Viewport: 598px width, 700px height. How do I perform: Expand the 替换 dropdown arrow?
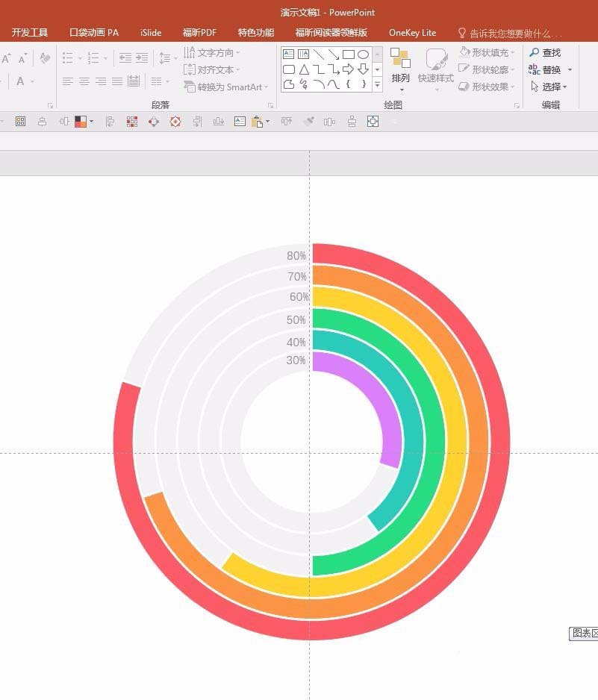(x=570, y=70)
